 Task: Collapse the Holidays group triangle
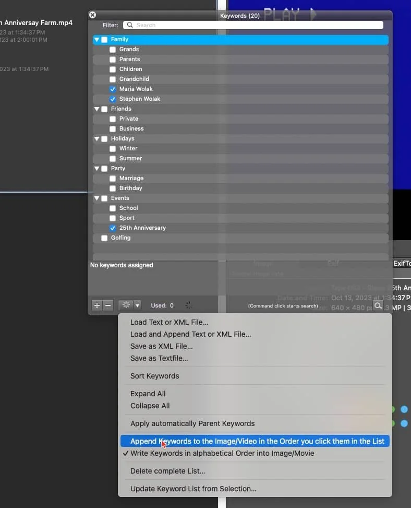(x=97, y=139)
